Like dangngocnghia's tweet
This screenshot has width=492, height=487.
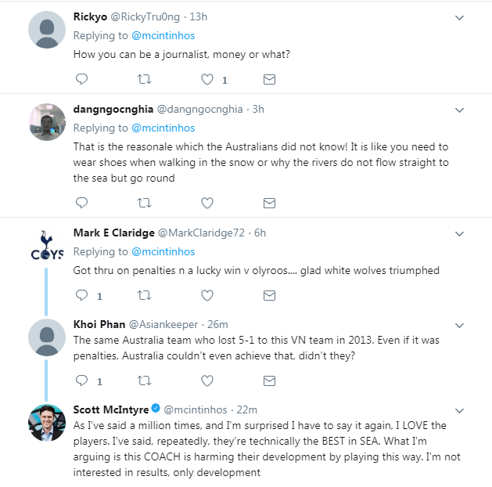pos(207,203)
